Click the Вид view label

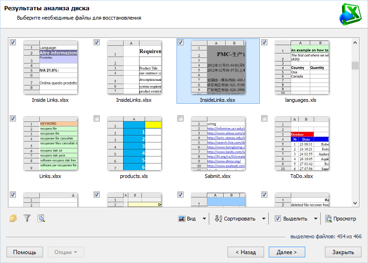(191, 219)
